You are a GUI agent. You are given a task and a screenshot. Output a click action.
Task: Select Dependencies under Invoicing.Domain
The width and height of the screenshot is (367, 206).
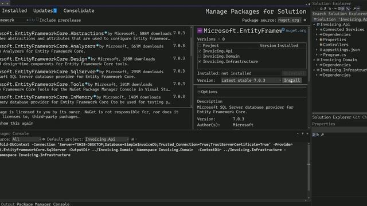pyautogui.click(x=337, y=65)
